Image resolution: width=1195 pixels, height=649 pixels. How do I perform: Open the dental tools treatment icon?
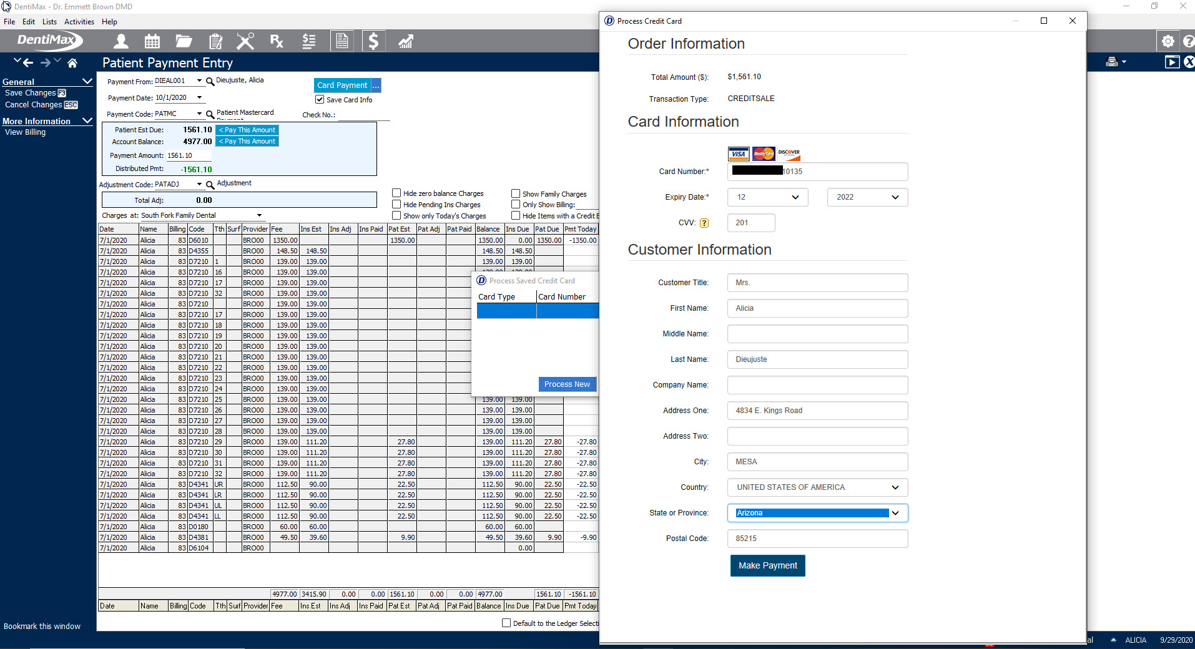pos(245,41)
